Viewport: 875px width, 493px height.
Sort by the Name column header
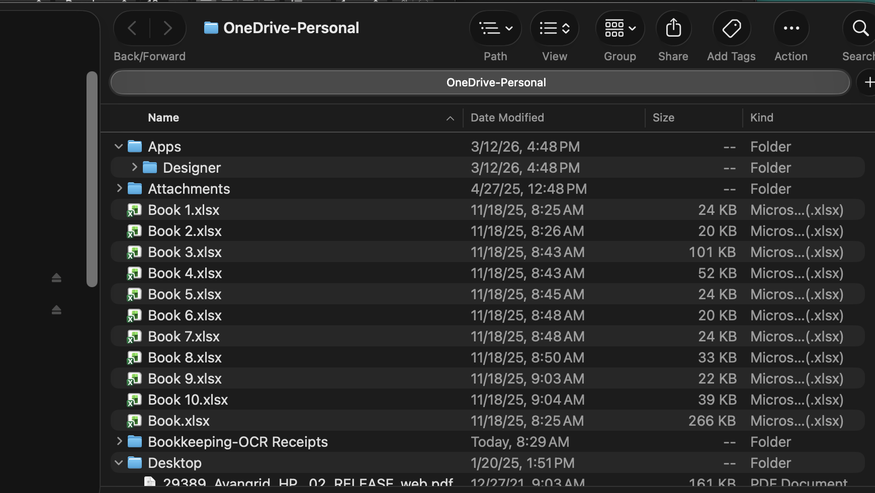coord(163,117)
